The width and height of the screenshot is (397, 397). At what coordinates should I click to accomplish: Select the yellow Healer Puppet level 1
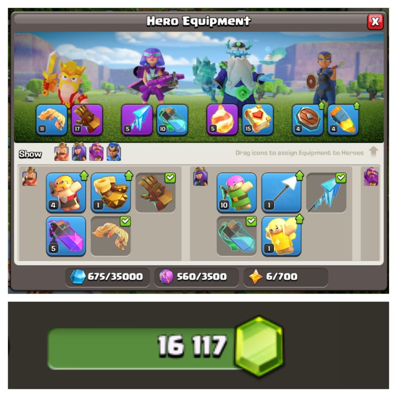tap(281, 236)
